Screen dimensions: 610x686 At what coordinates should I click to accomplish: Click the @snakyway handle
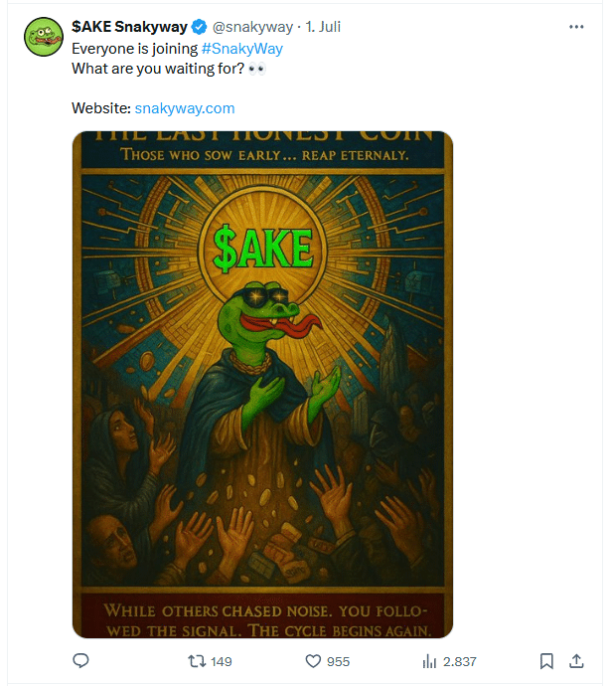point(252,27)
